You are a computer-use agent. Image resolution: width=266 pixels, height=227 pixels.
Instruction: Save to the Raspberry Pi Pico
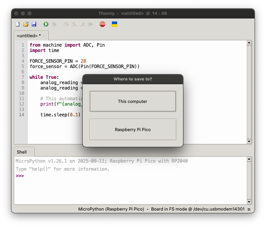133,129
